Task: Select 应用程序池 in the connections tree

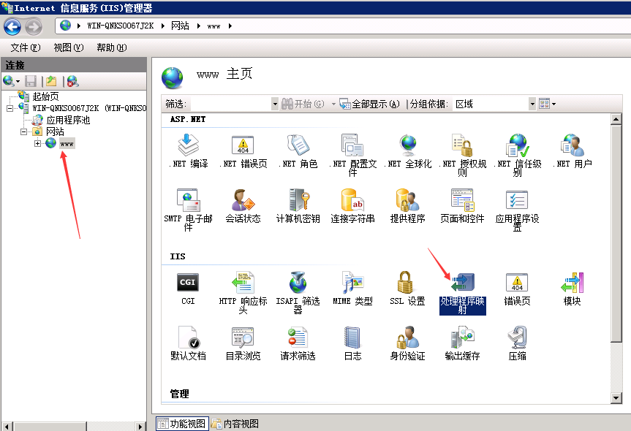Action: (67, 120)
